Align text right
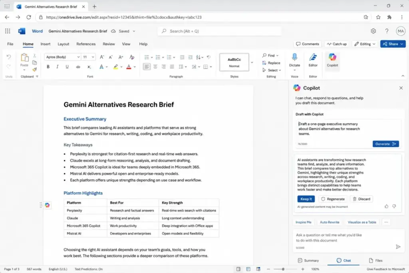Image resolution: width=409 pixels, height=273 pixels. (163, 67)
